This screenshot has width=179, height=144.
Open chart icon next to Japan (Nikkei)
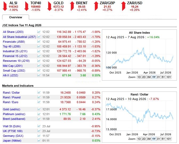(39, 141)
